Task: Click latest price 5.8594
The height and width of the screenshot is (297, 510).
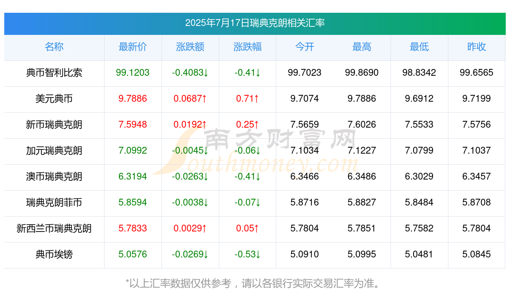Action: pos(133,203)
